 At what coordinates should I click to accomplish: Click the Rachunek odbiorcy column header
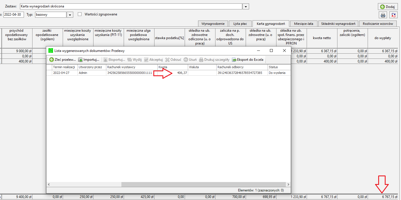242,67
